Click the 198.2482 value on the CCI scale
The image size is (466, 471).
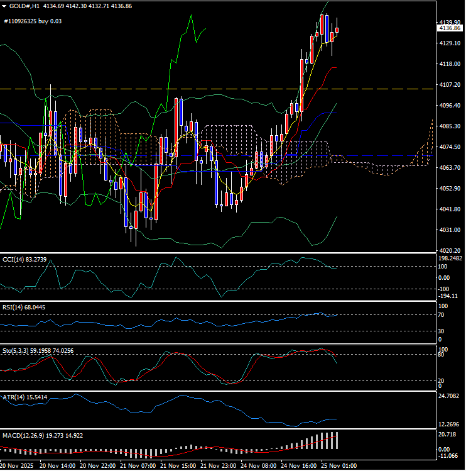pos(450,258)
